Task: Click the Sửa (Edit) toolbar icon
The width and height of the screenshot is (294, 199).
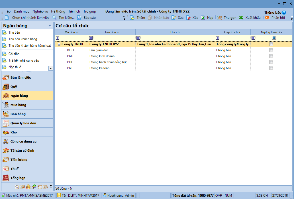Action: tap(174, 18)
